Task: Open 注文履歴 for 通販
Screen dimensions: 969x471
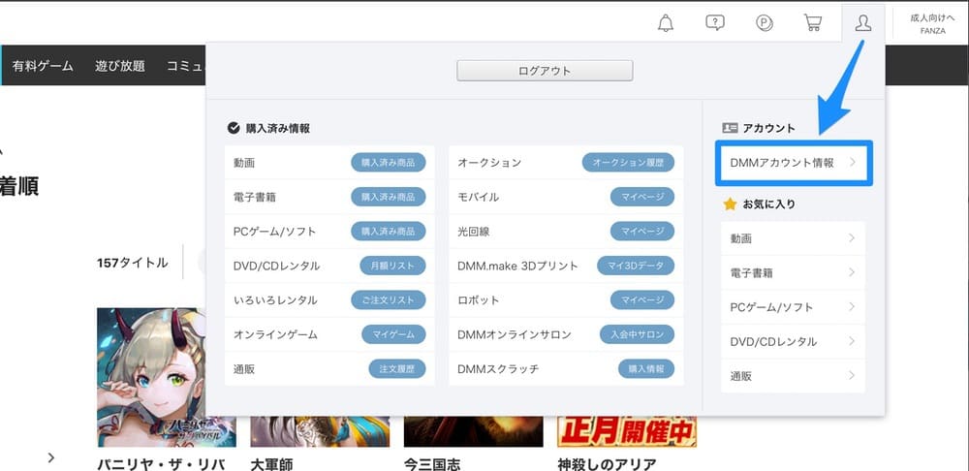Action: click(x=396, y=369)
